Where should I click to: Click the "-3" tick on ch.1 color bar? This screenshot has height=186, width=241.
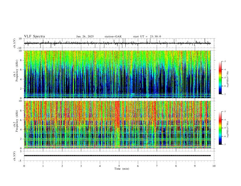tap(225, 61)
